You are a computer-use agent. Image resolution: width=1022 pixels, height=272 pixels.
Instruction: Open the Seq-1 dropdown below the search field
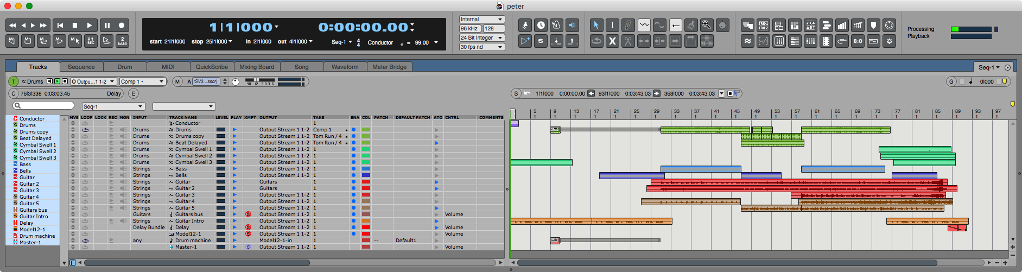[113, 106]
